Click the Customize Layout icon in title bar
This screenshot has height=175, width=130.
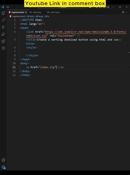[108, 7]
